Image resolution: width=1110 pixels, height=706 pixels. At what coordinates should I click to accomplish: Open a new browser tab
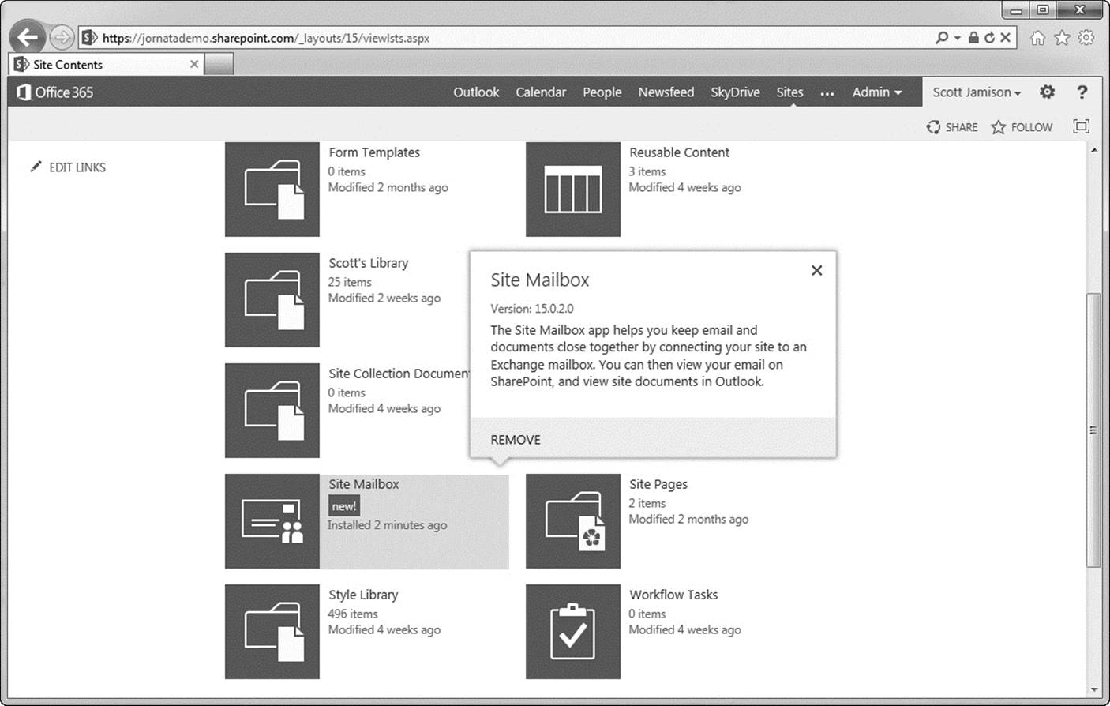pos(219,64)
